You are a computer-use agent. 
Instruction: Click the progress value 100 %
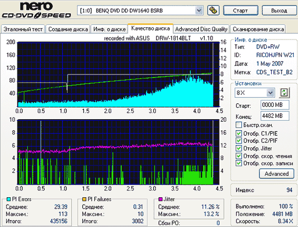point(286,207)
